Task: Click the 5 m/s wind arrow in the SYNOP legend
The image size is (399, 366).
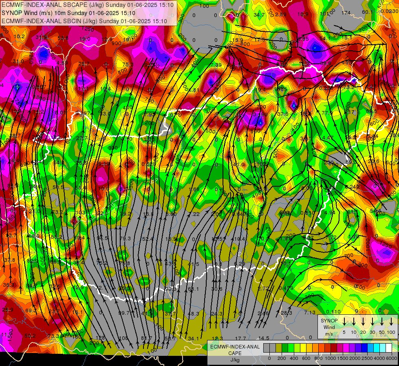Action: (x=344, y=322)
